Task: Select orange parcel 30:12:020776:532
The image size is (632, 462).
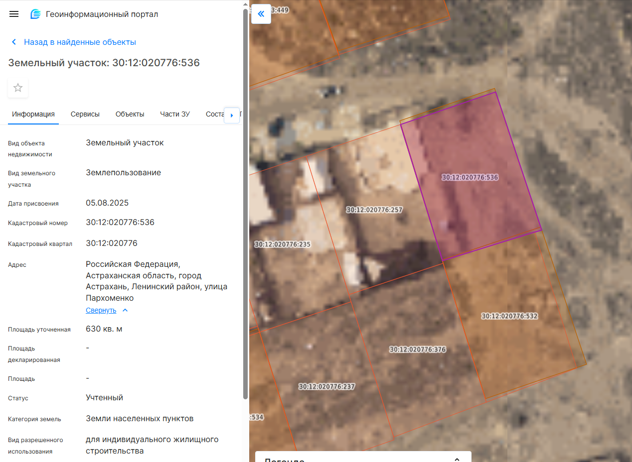Action: tap(509, 316)
